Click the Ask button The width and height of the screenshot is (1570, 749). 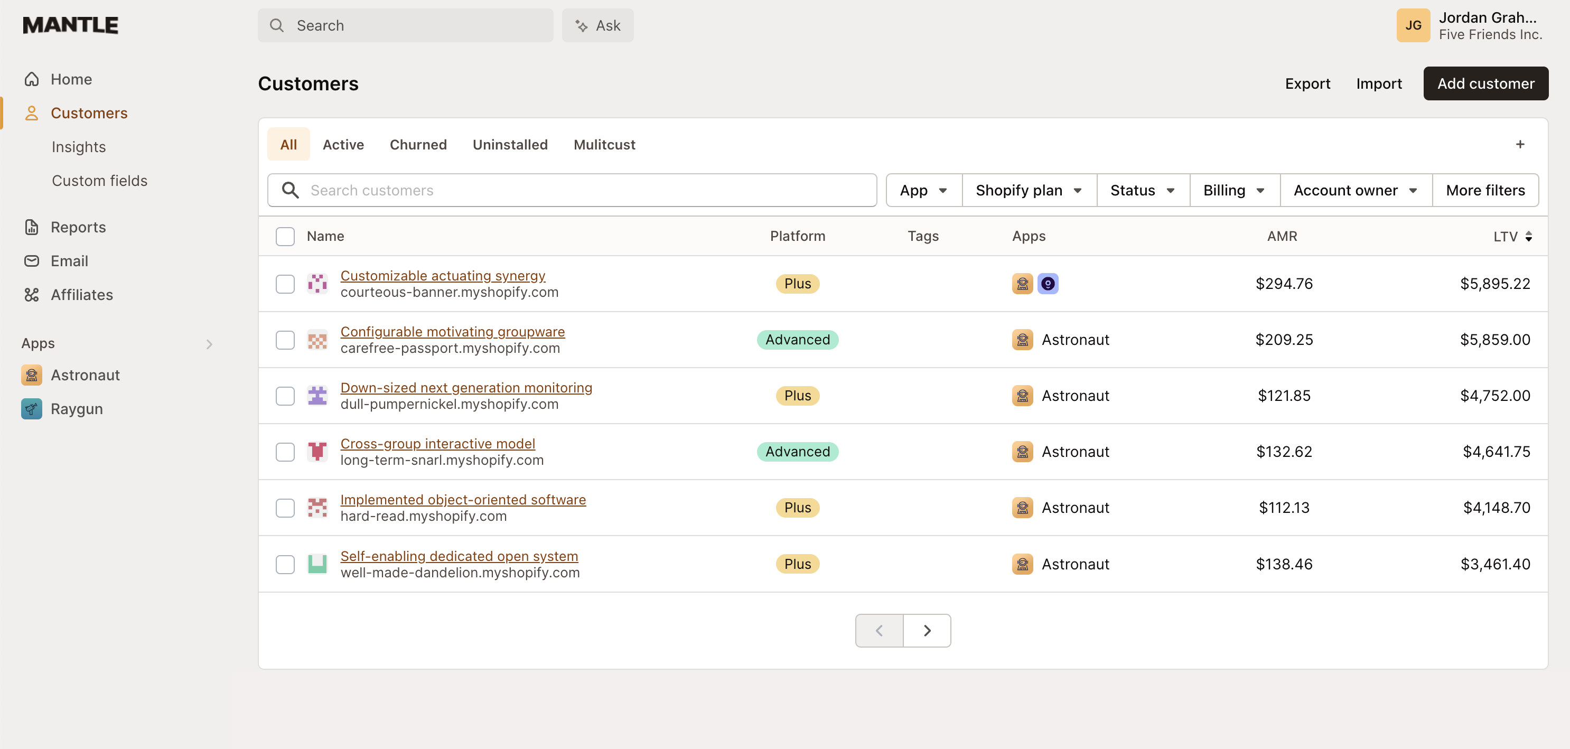tap(597, 25)
